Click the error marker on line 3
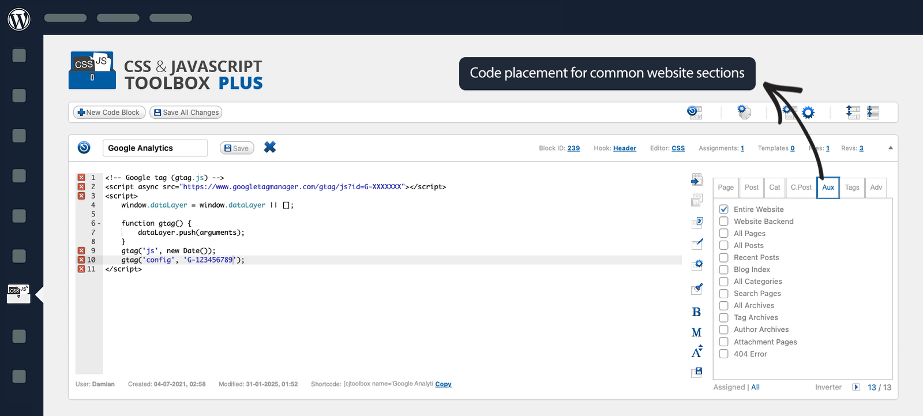The image size is (923, 416). (x=81, y=196)
